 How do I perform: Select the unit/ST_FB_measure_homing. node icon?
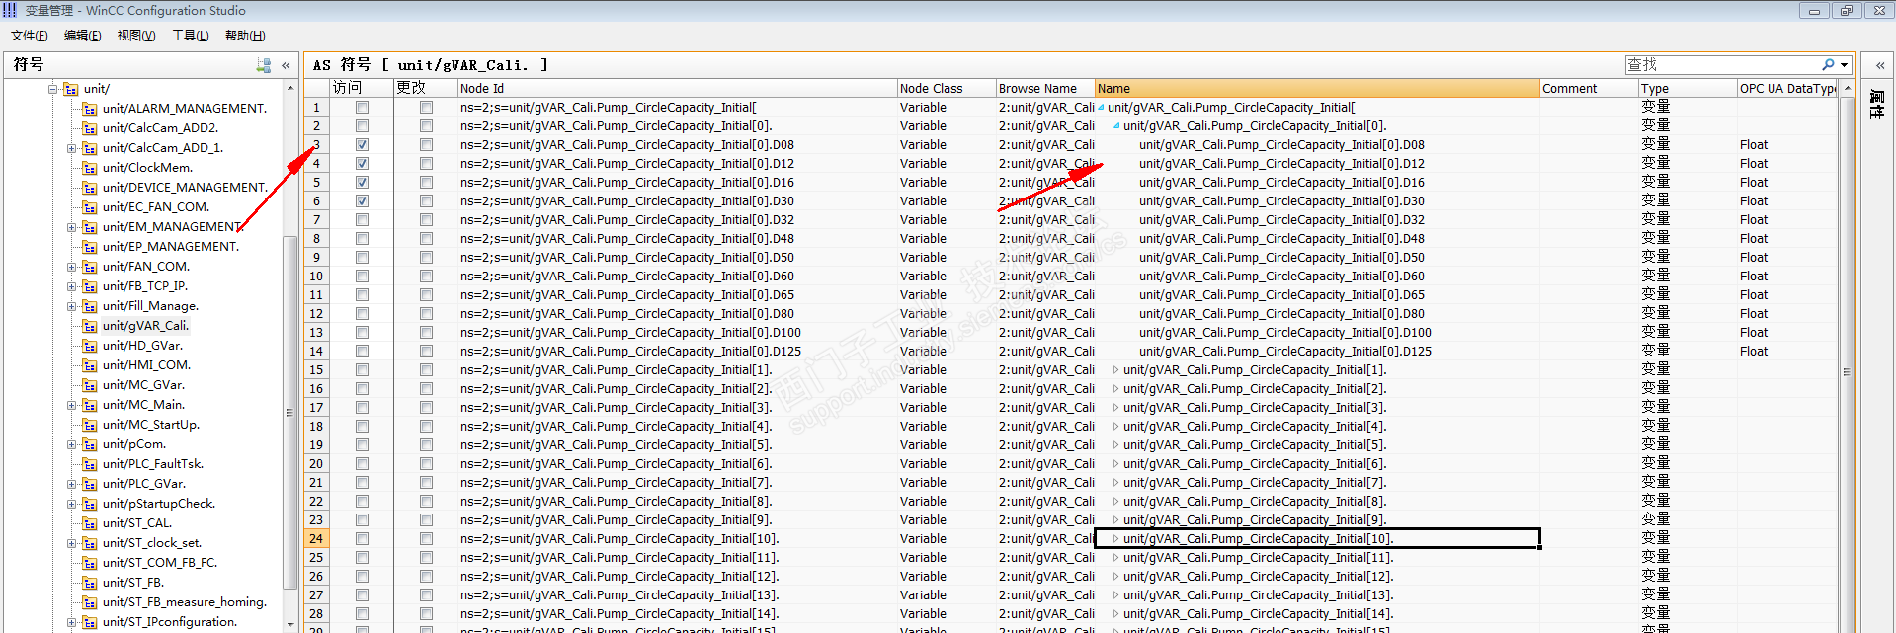click(x=90, y=602)
